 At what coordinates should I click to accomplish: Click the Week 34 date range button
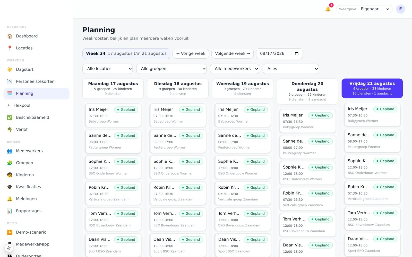pos(126,53)
